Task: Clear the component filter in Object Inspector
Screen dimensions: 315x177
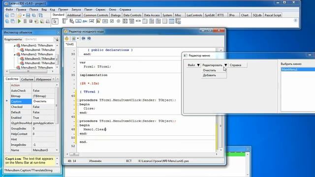Action: click(57, 39)
